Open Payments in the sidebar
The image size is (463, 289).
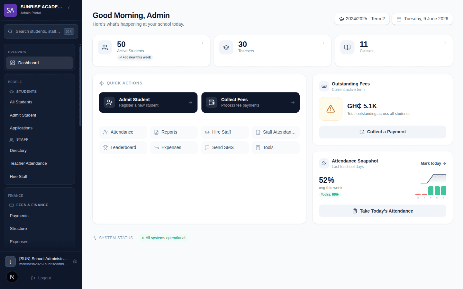[x=39, y=216]
